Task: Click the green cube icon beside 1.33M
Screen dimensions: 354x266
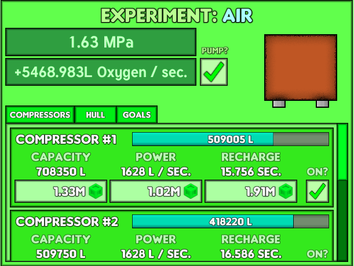Action: (96, 191)
